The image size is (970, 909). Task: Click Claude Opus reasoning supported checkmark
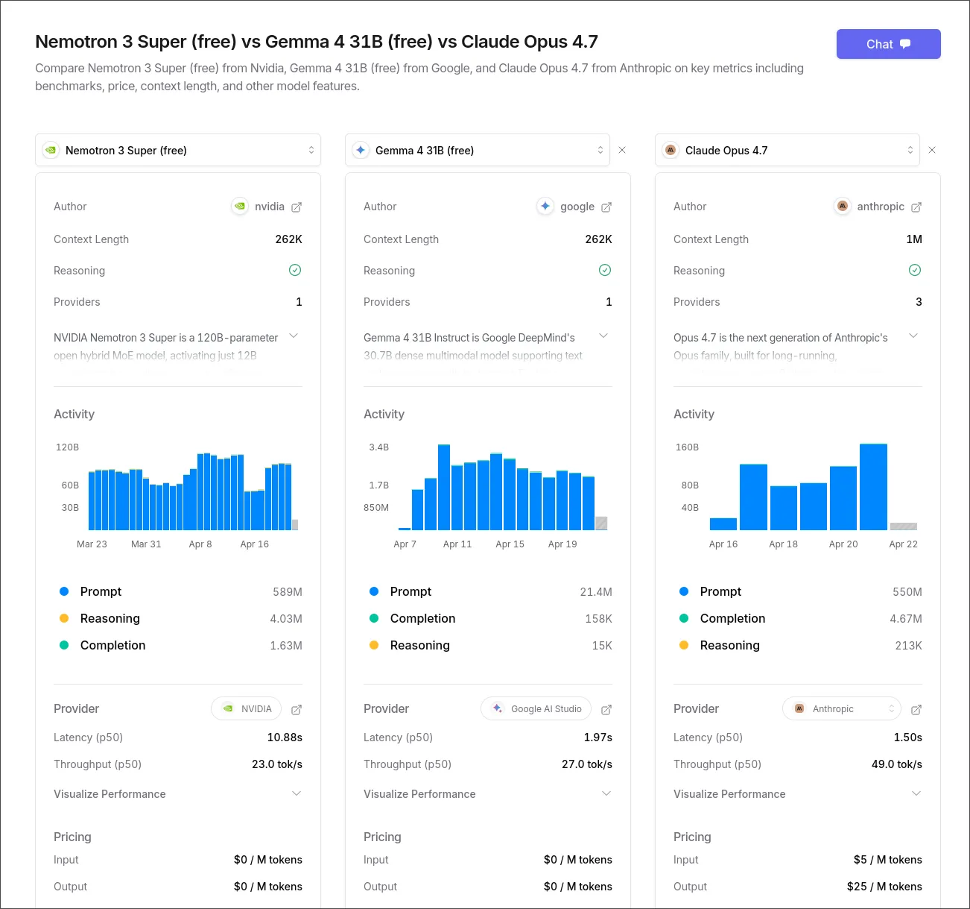pos(915,270)
